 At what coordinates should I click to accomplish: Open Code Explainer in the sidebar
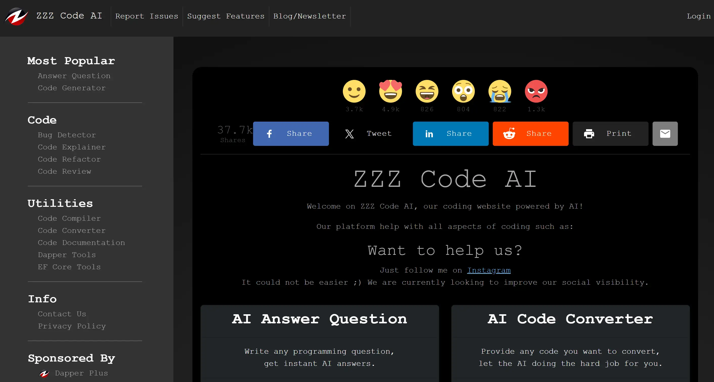pos(72,147)
